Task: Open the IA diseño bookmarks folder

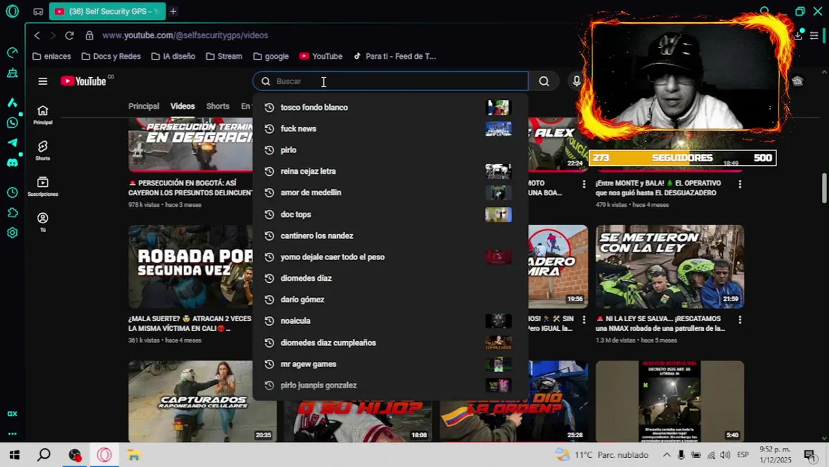Action: 173,56
